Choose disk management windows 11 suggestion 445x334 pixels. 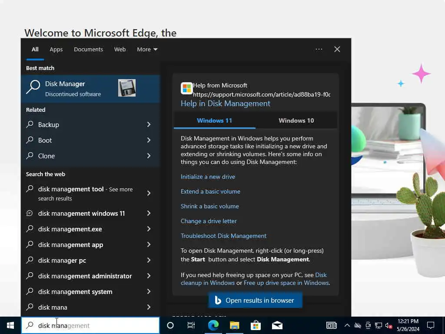pos(90,213)
